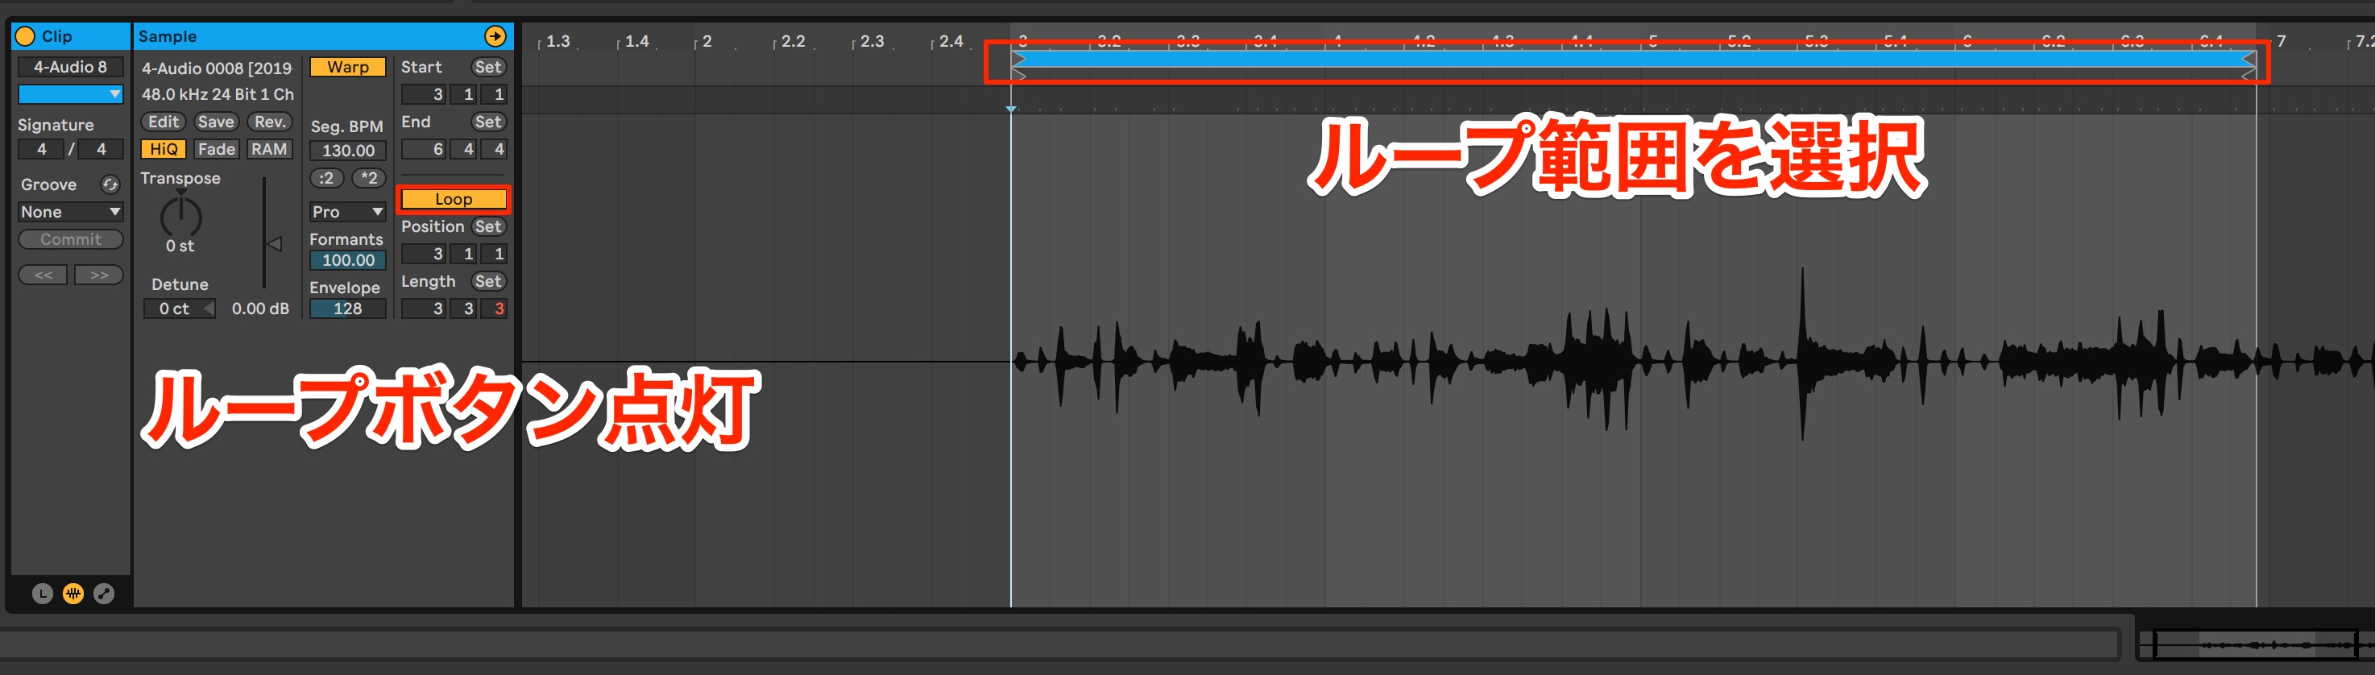Click the sample file name 4-Audio 0008

coord(217,68)
